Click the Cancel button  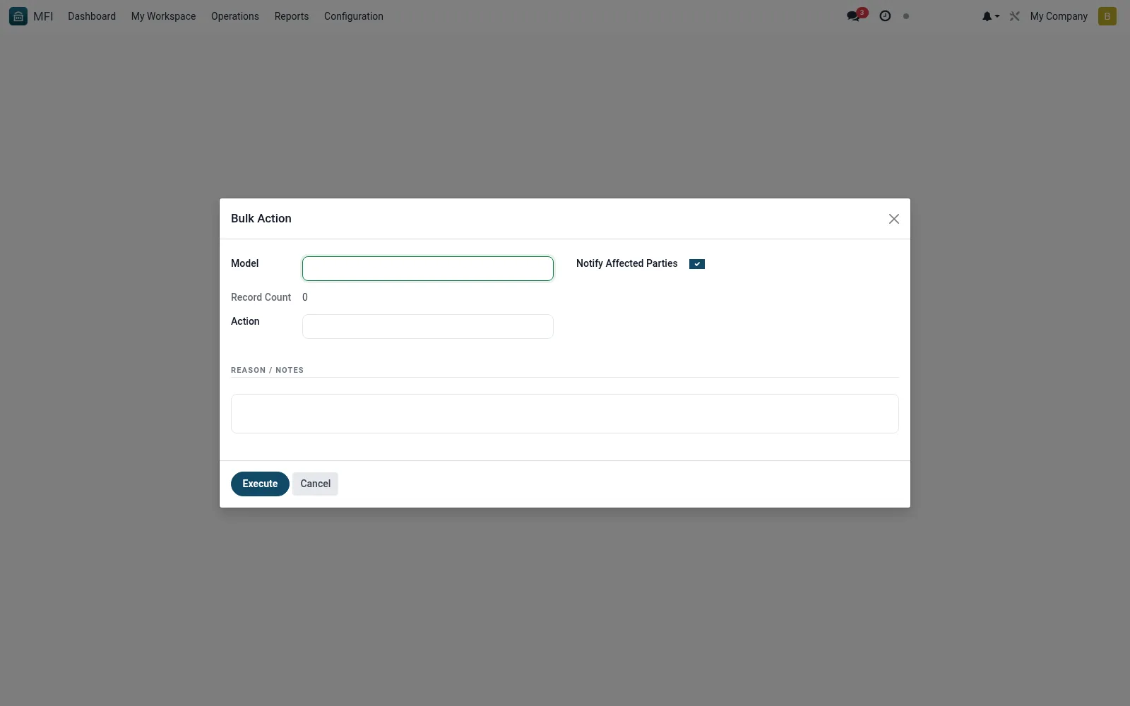click(x=316, y=484)
